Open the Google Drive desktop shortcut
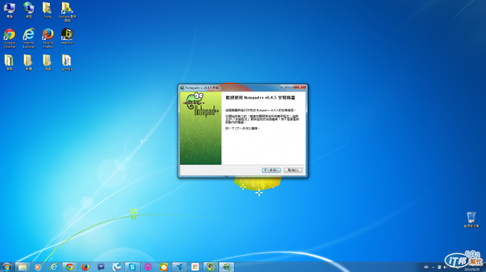This screenshot has height=272, width=486. pyautogui.click(x=67, y=12)
